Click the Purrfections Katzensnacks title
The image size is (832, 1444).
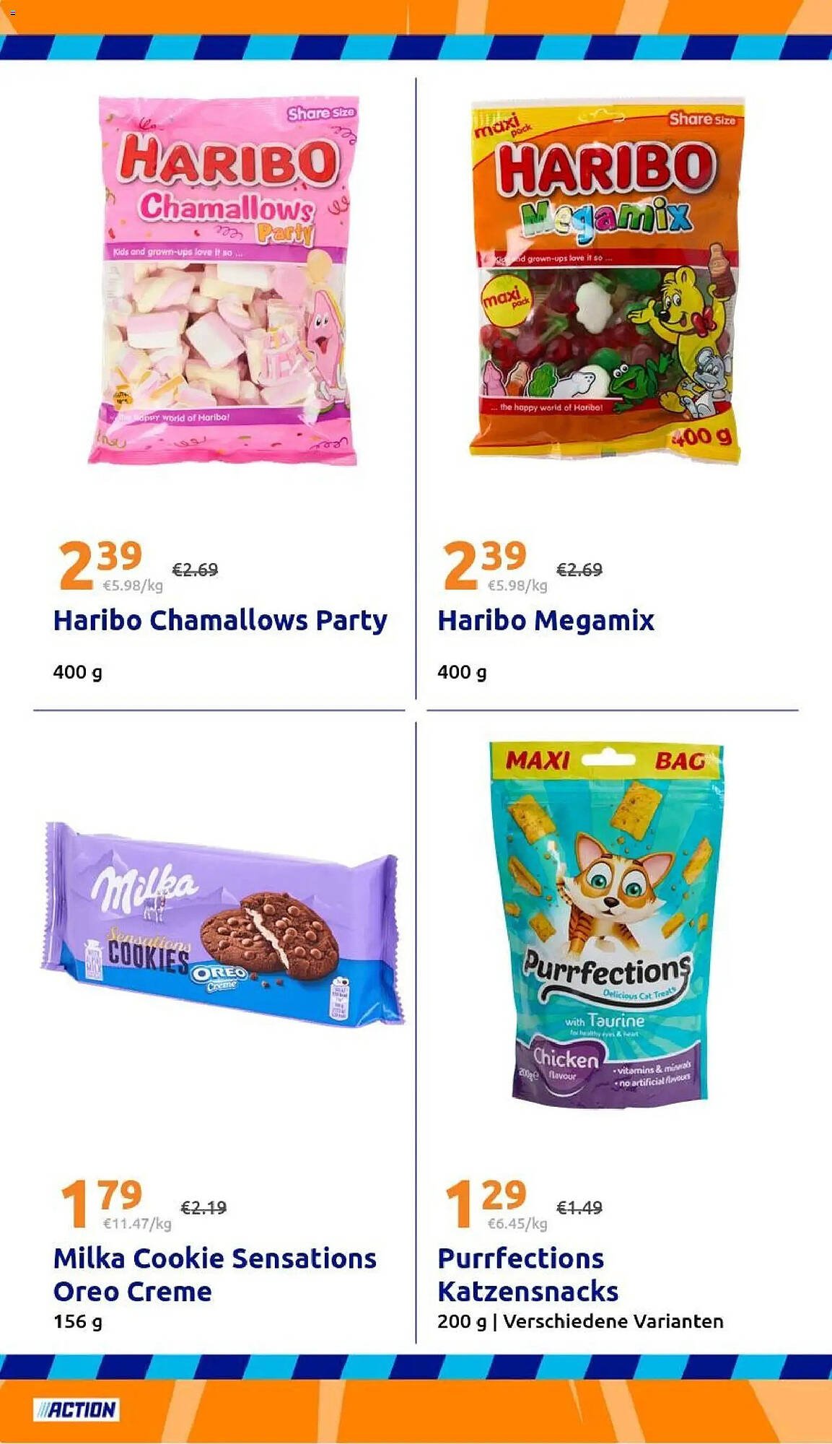(527, 1274)
